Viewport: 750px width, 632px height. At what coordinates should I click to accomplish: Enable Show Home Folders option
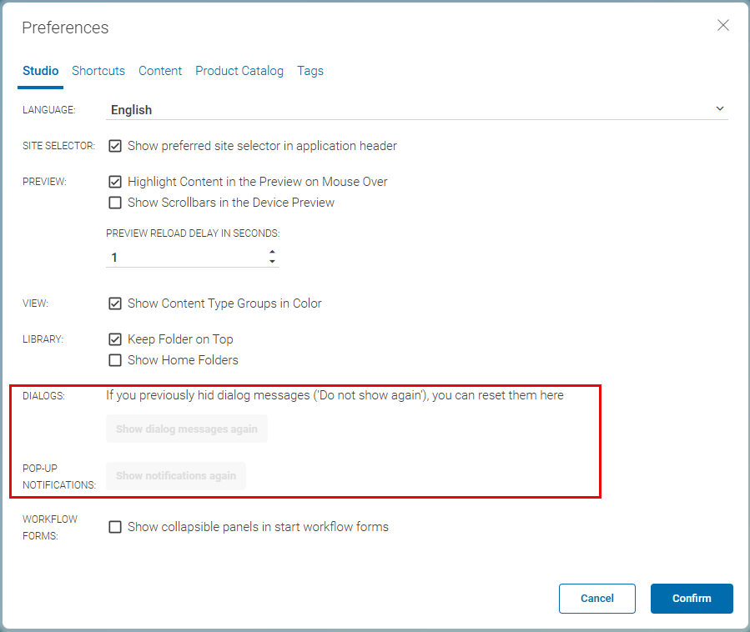[115, 360]
